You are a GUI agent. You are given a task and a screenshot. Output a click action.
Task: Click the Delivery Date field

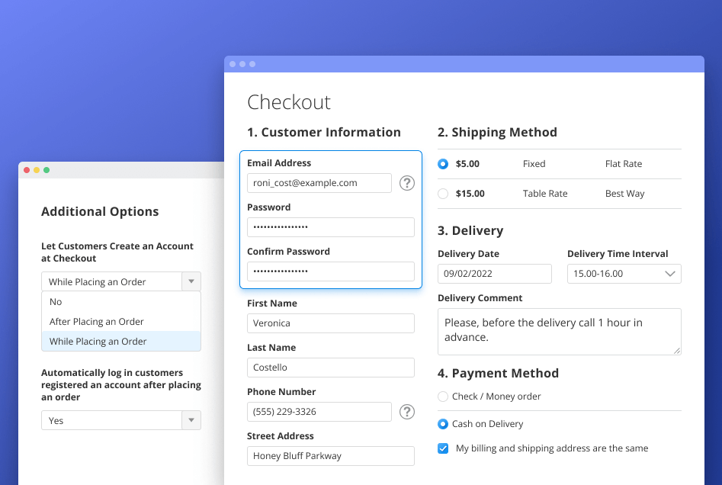[494, 273]
